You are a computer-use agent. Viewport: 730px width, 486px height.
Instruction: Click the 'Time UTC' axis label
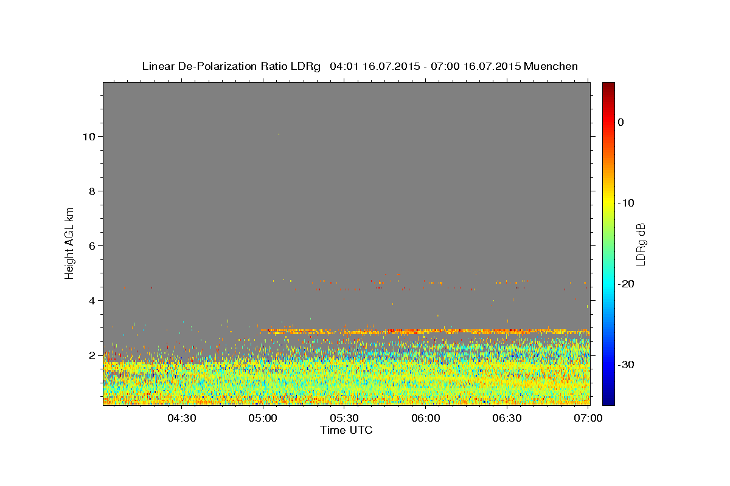tap(346, 430)
